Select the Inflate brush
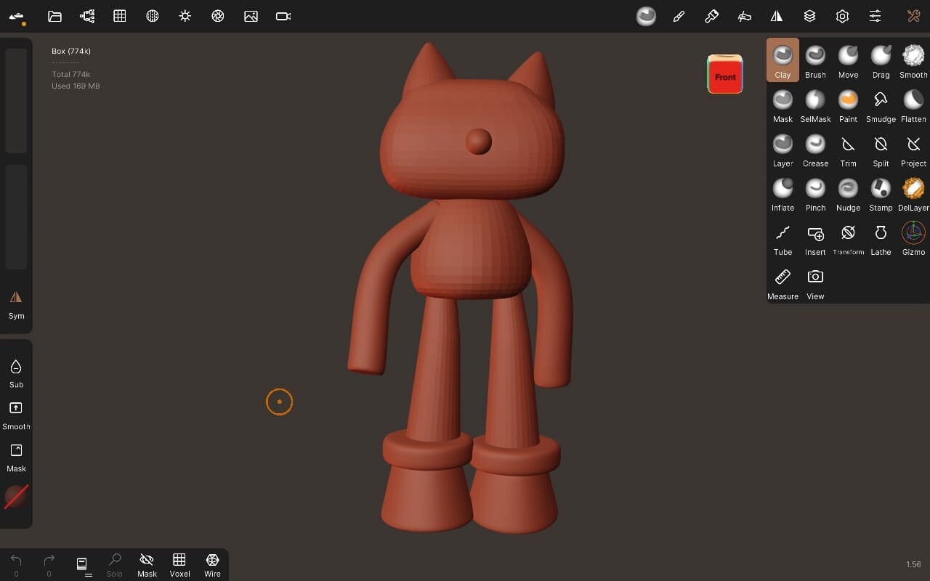The height and width of the screenshot is (581, 930). [783, 191]
